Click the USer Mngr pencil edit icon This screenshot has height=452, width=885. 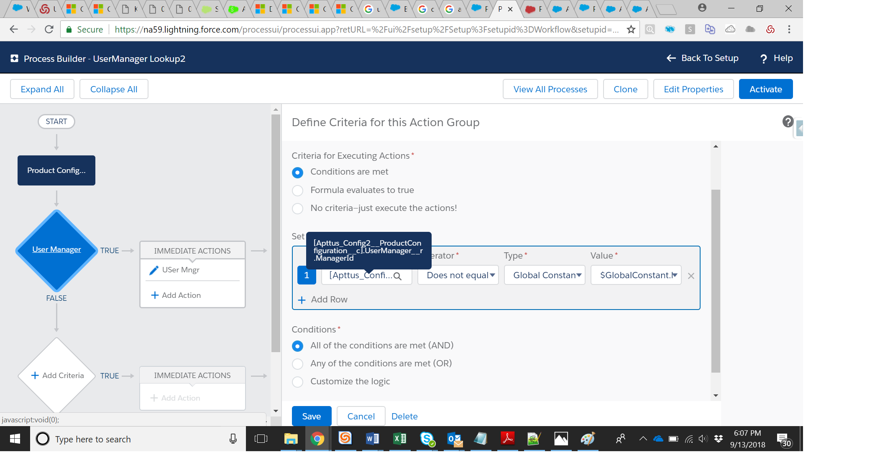click(x=154, y=270)
